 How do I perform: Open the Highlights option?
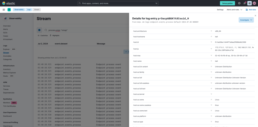tap(54, 36)
